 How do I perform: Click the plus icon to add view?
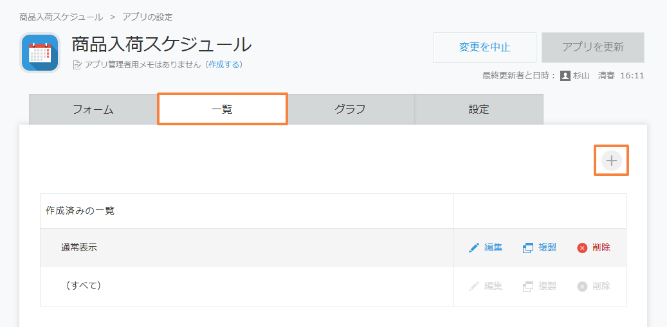coord(611,161)
